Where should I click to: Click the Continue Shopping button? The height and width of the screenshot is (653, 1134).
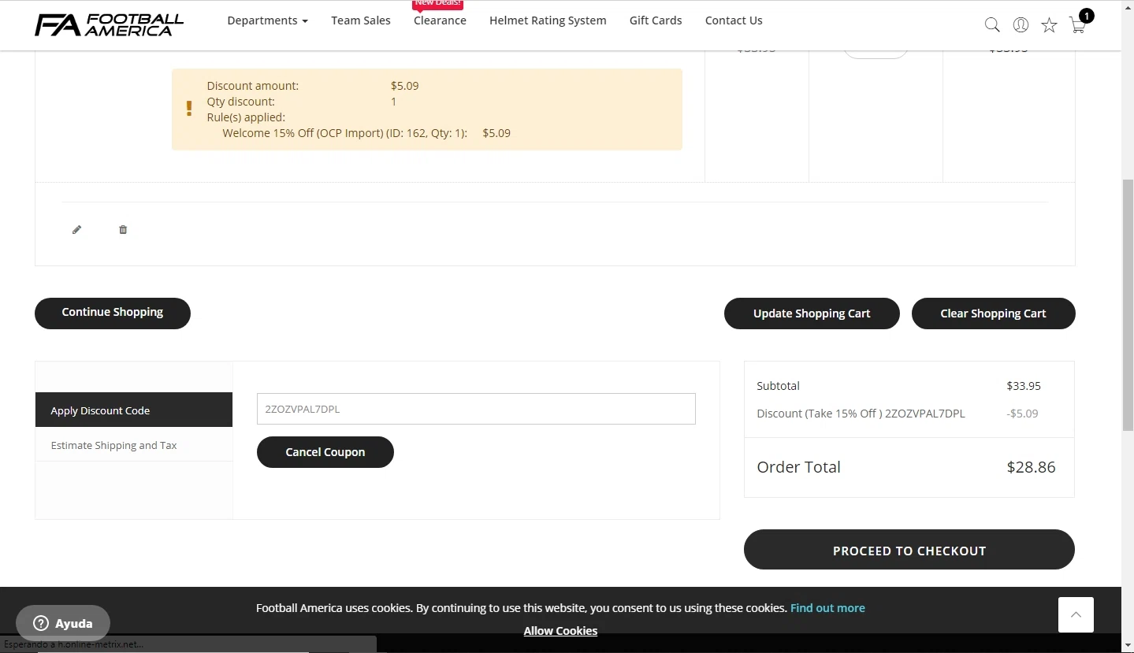(x=113, y=313)
